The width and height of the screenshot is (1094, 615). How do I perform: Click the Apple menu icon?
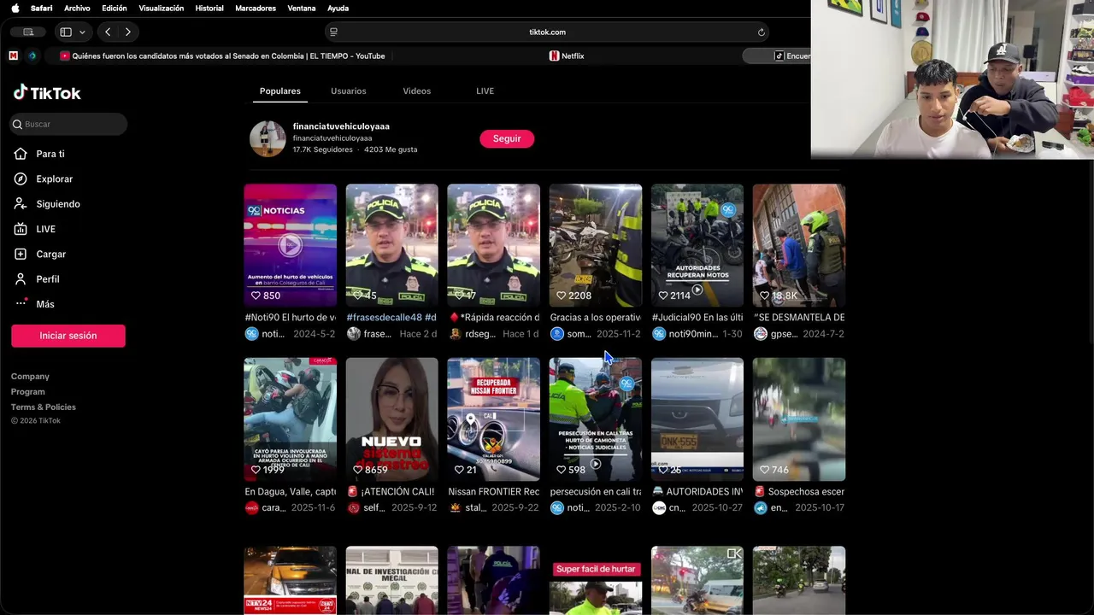coord(15,8)
